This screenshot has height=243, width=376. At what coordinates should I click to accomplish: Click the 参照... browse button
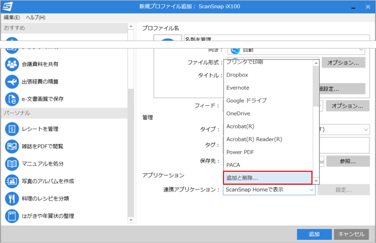(x=348, y=161)
